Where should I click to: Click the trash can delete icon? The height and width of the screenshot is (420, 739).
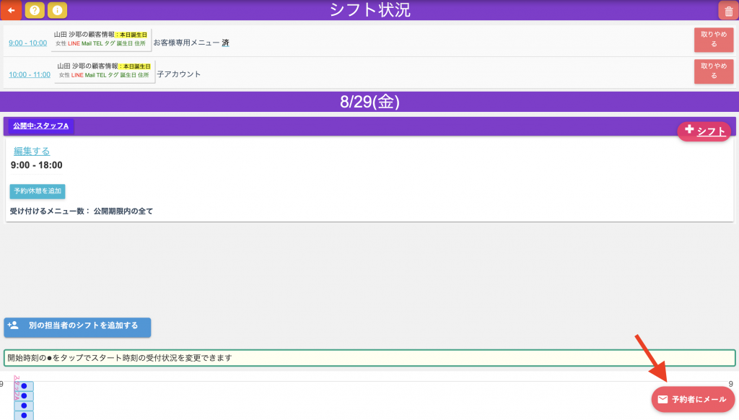(727, 10)
